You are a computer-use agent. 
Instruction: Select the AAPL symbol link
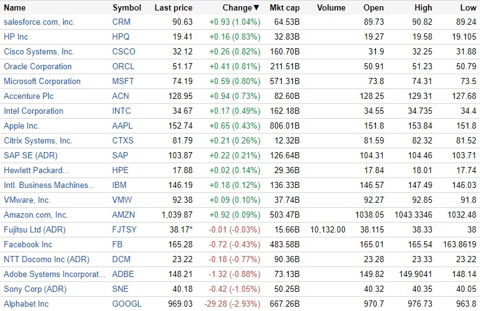pyautogui.click(x=123, y=126)
